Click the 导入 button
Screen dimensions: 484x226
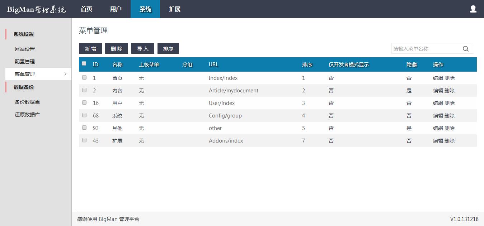[x=143, y=49]
